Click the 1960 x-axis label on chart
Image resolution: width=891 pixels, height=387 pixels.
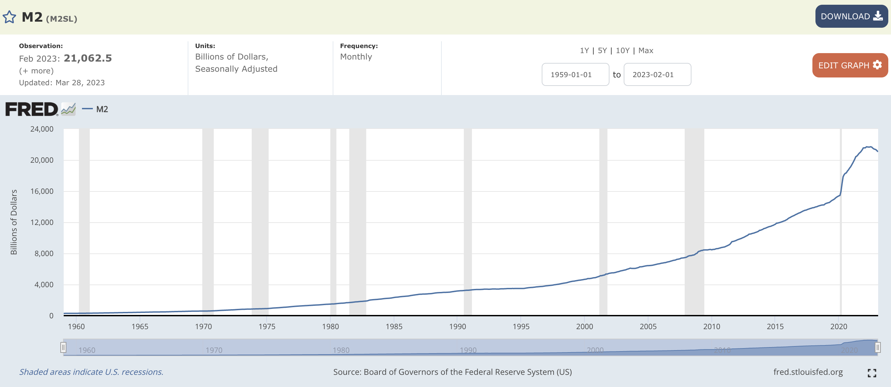tap(76, 326)
